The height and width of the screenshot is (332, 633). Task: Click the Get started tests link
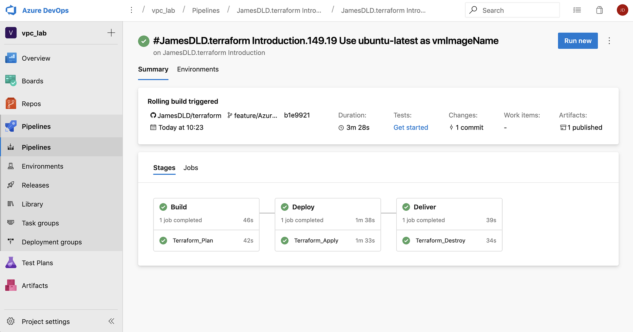click(411, 127)
